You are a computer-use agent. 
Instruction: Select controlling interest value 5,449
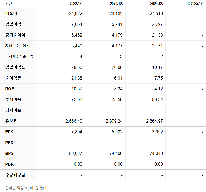(x=77, y=46)
